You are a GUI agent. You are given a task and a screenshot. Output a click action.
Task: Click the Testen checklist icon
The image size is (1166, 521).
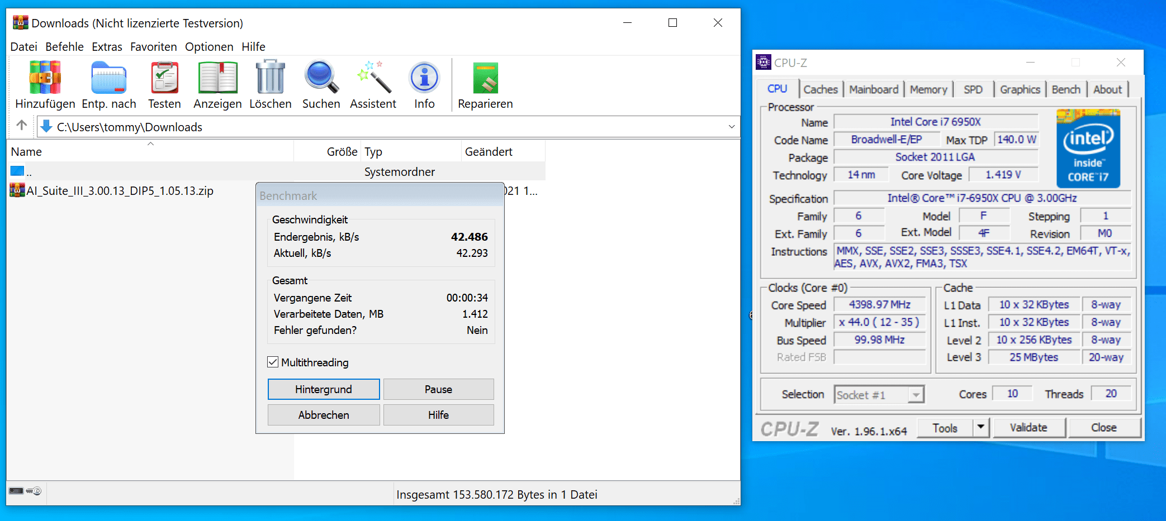click(164, 77)
